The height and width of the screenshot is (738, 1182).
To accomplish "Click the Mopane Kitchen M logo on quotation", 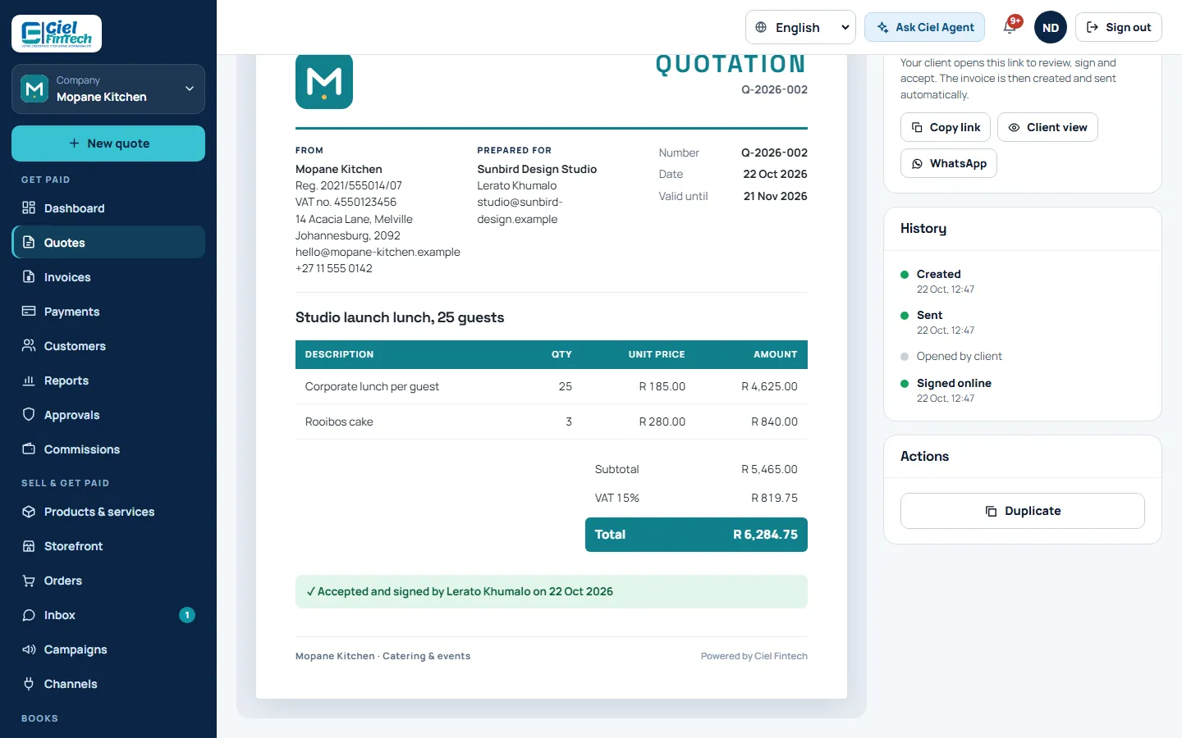I will point(324,81).
